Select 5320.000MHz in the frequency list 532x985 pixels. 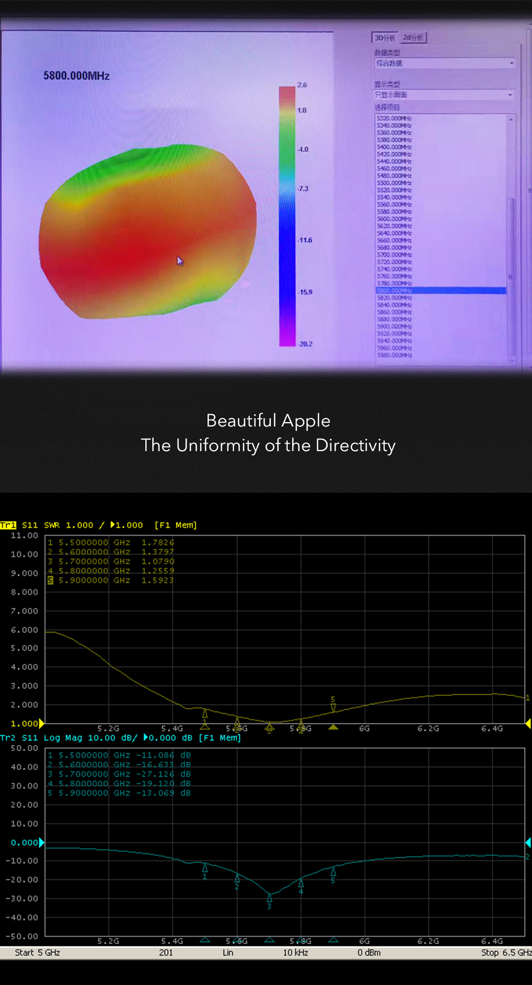(x=394, y=118)
